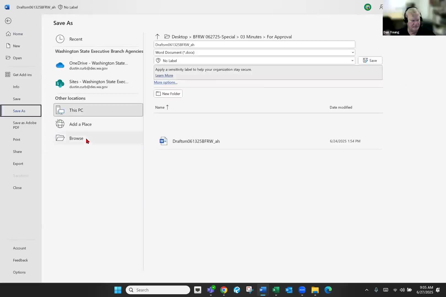The image size is (446, 297).
Task: Select the SharePoint Sites location
Action: (98, 84)
